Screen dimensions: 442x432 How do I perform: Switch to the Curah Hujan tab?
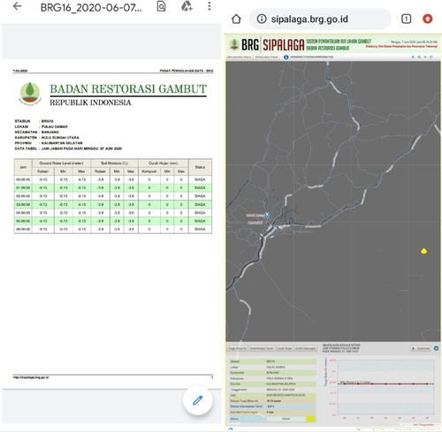pos(284,348)
